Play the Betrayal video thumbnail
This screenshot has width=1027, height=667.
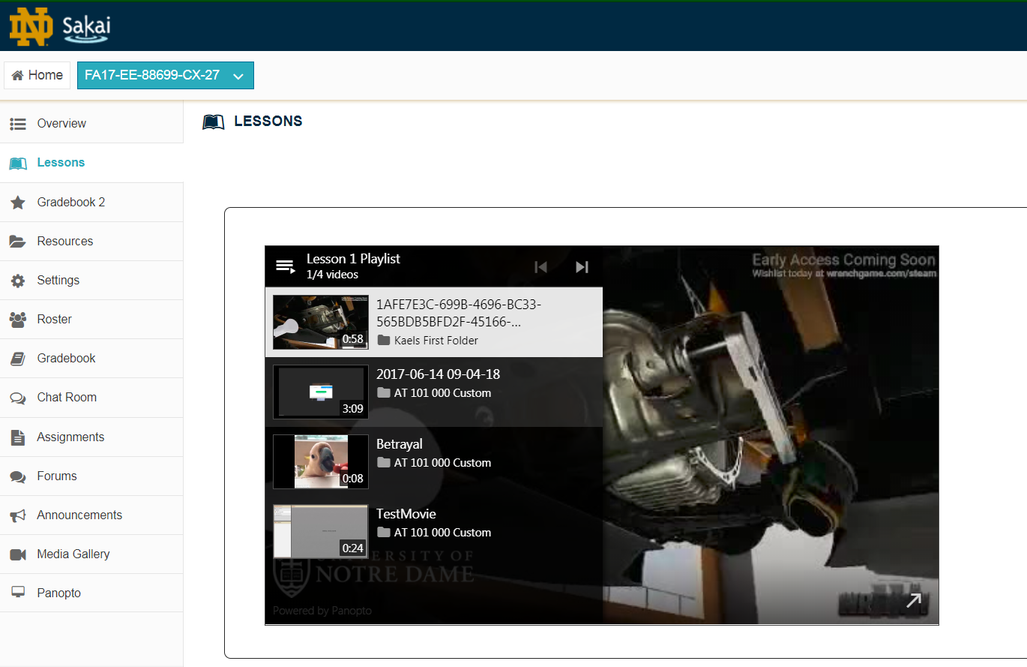point(320,461)
